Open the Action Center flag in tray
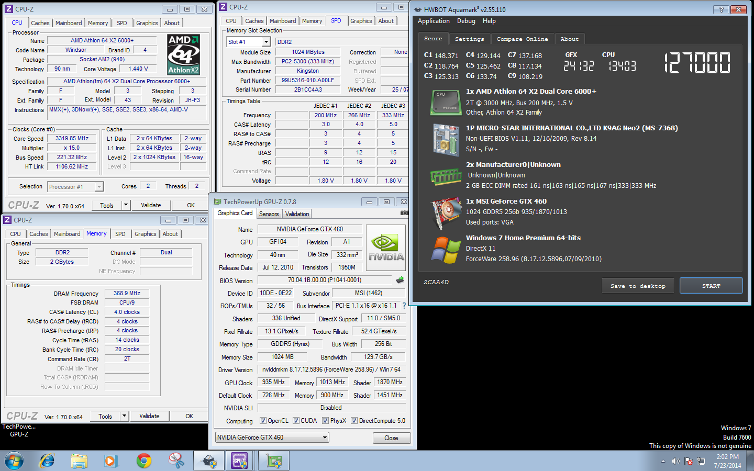754x471 pixels. point(689,461)
